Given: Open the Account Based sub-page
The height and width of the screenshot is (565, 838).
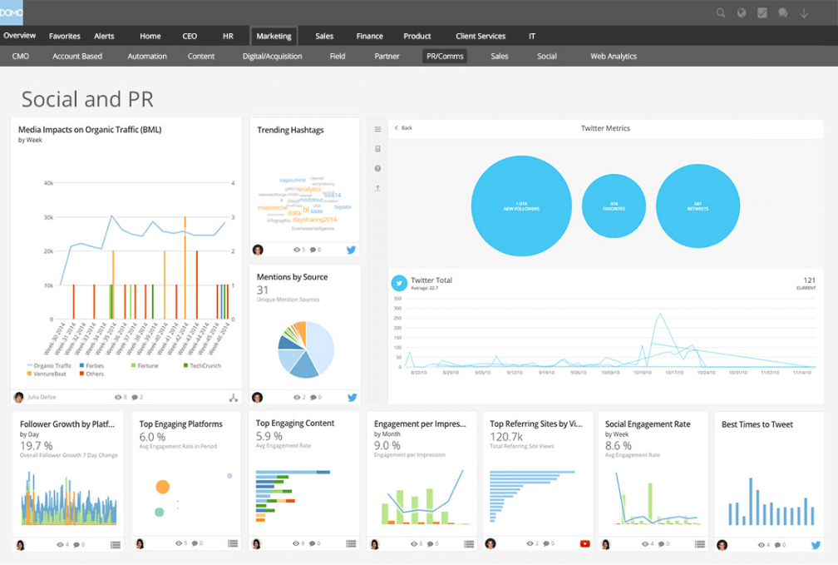Looking at the screenshot, I should (77, 57).
